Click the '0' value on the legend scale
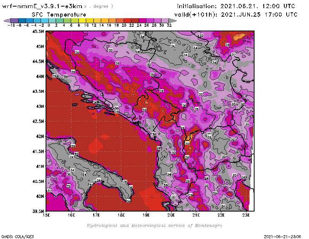 pyautogui.click(x=49, y=25)
